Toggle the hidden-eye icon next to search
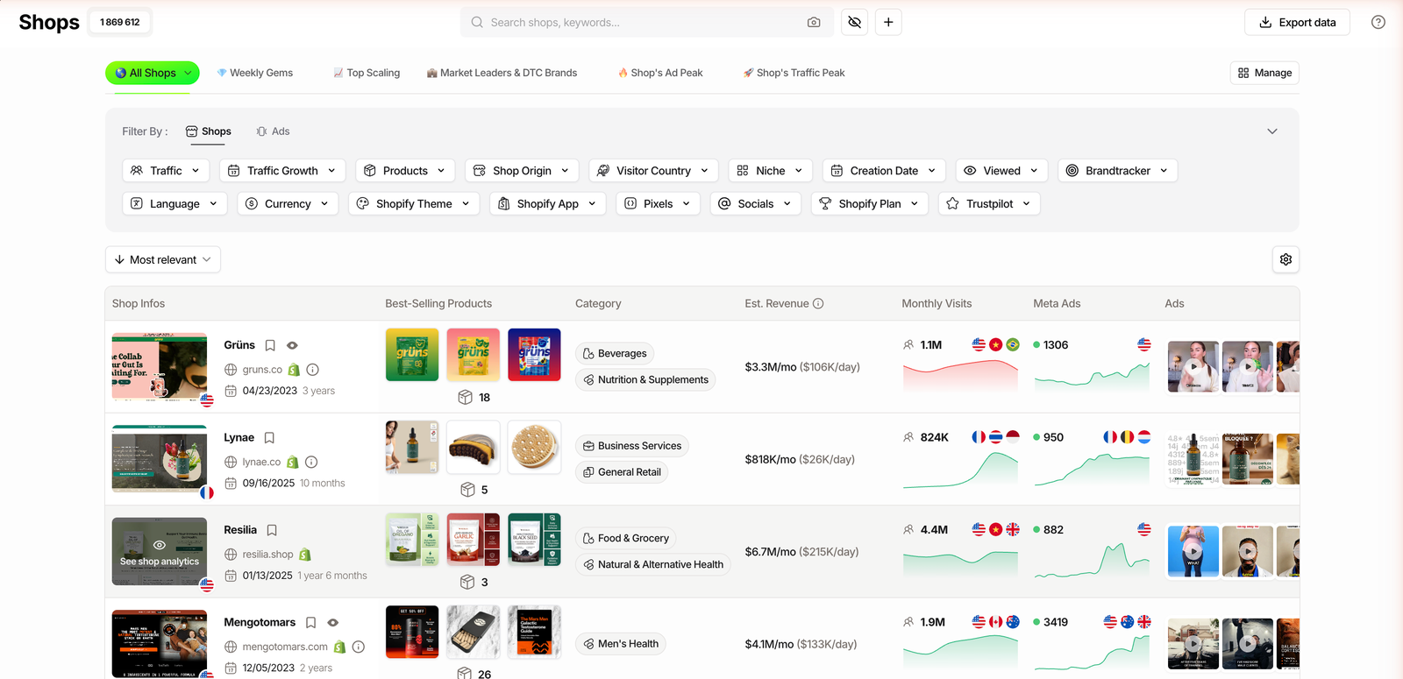1403x679 pixels. pos(855,22)
